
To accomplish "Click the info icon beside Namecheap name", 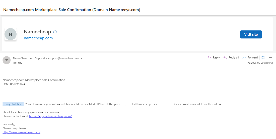I will point(55,32).
